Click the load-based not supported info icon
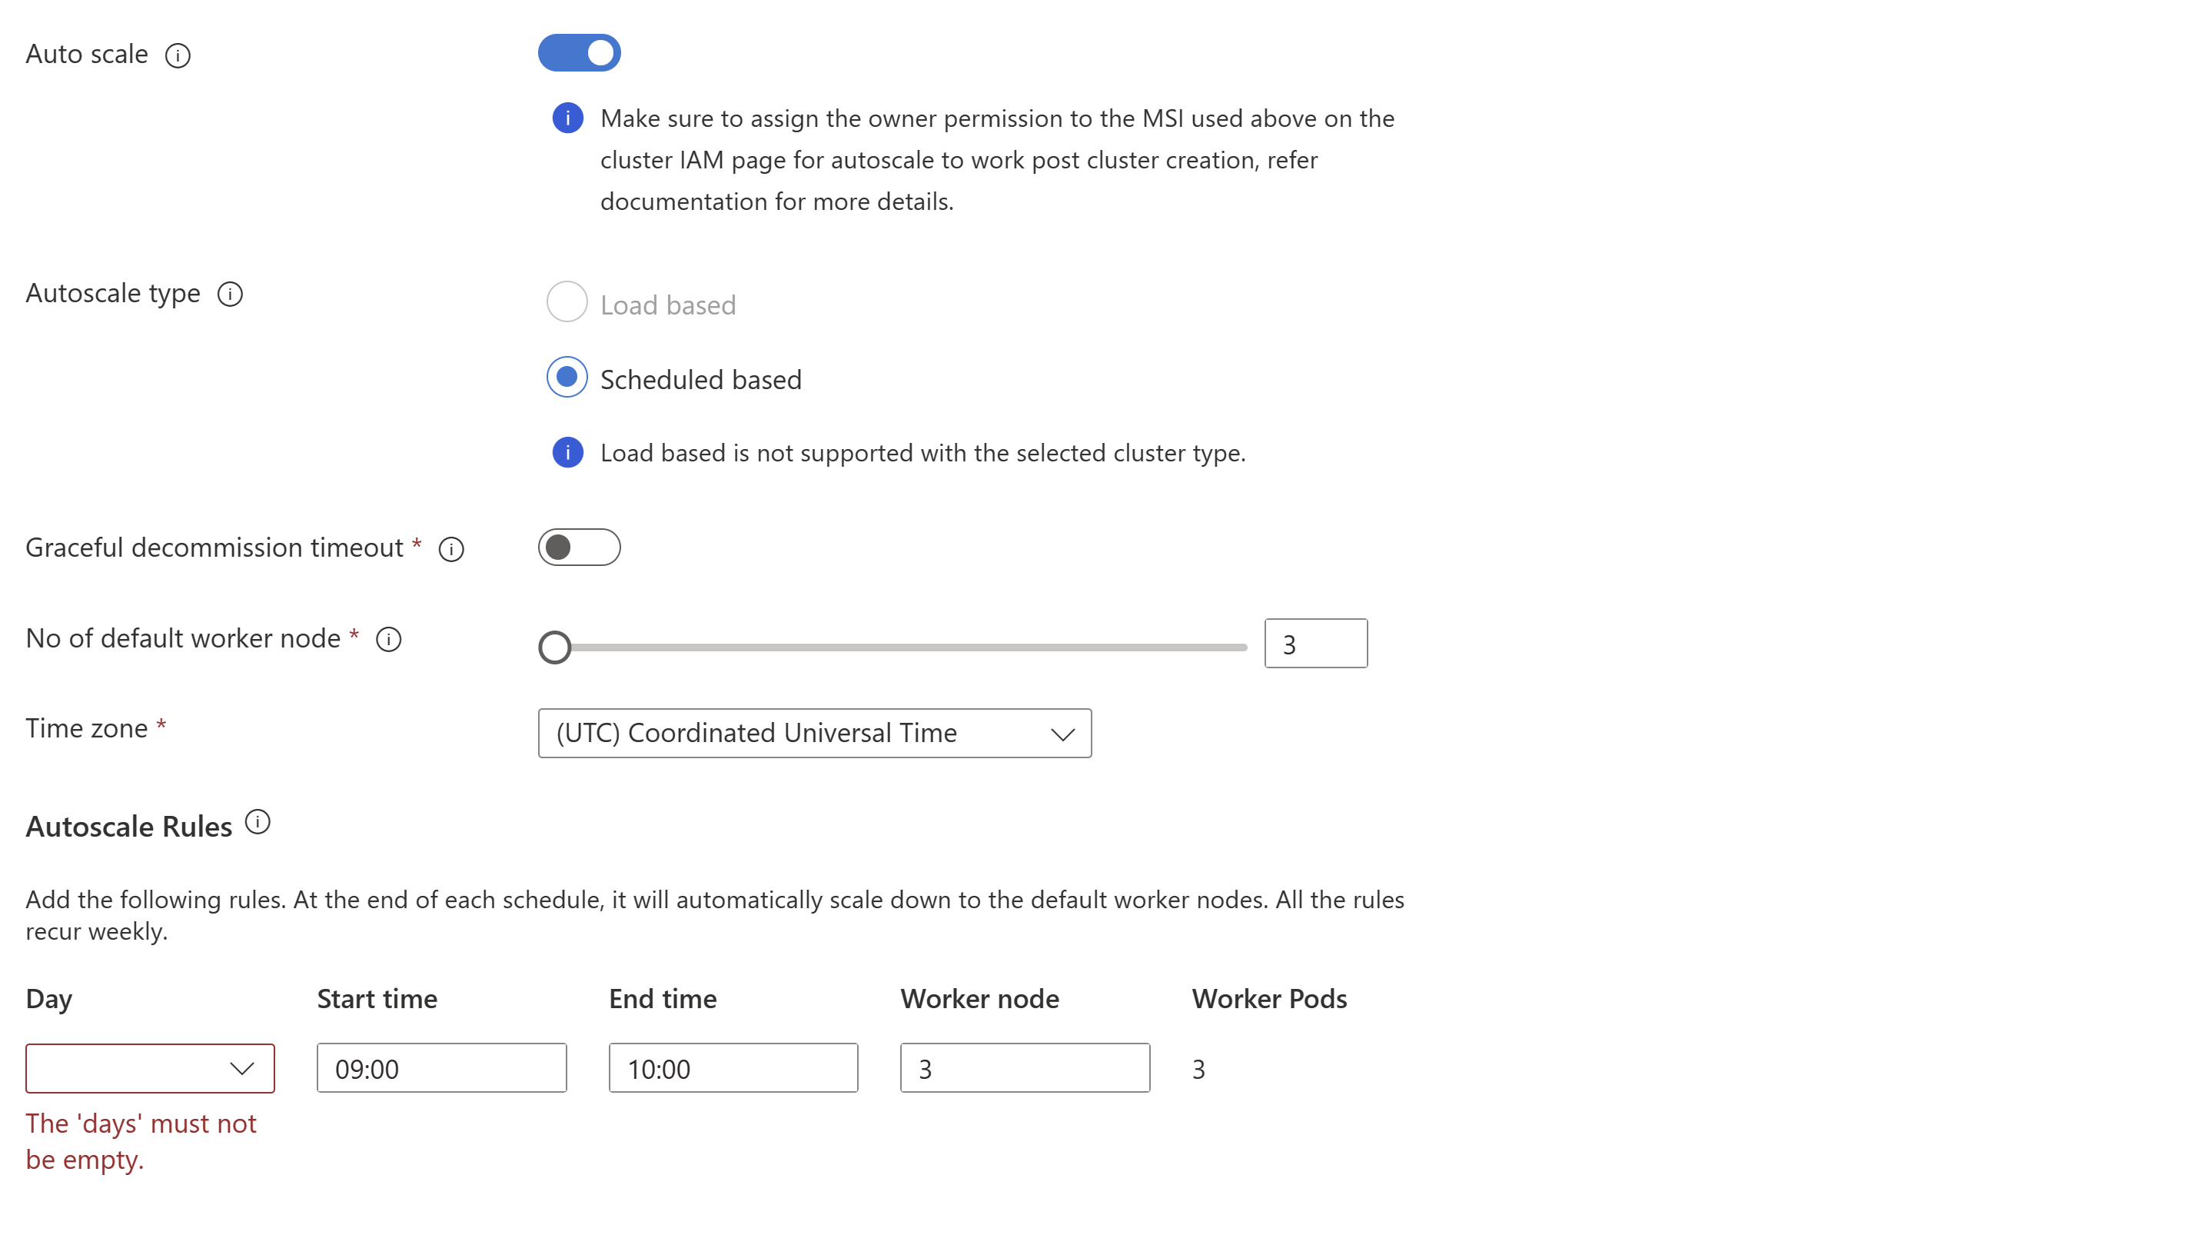The height and width of the screenshot is (1245, 2197). coord(566,453)
